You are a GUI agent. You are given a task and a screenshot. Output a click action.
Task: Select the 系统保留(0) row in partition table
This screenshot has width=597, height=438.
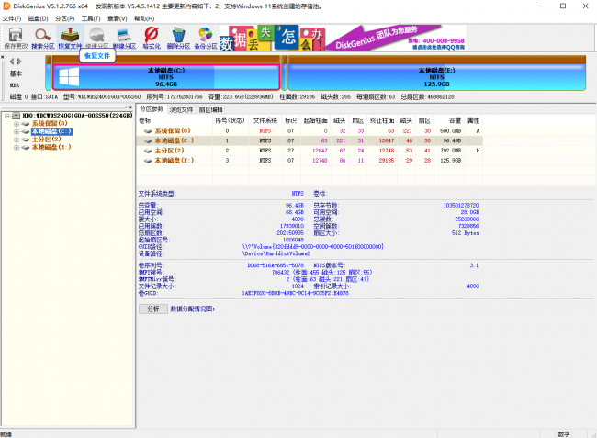point(310,131)
